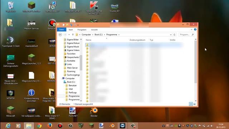This screenshot has width=229, height=129.
Task: Open the Mine-imator 0.7 DEMO folder
Action: pos(52,113)
